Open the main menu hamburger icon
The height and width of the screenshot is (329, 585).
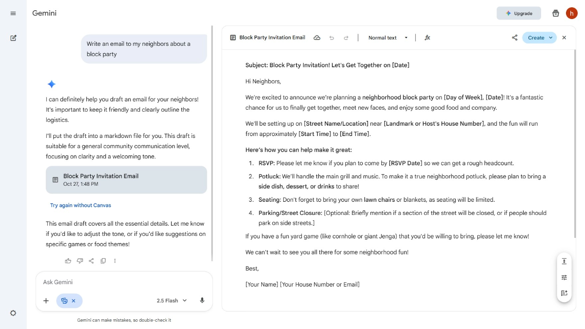click(x=13, y=13)
